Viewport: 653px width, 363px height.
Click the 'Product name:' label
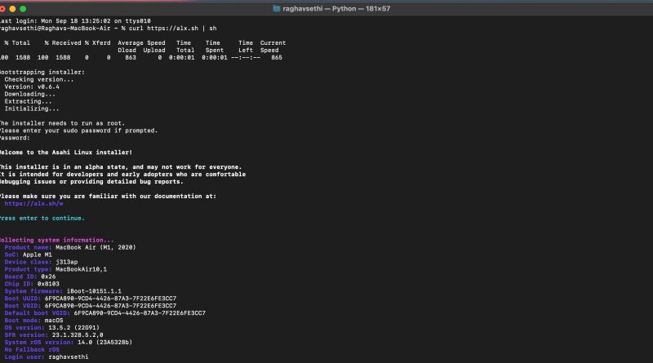(x=28, y=247)
